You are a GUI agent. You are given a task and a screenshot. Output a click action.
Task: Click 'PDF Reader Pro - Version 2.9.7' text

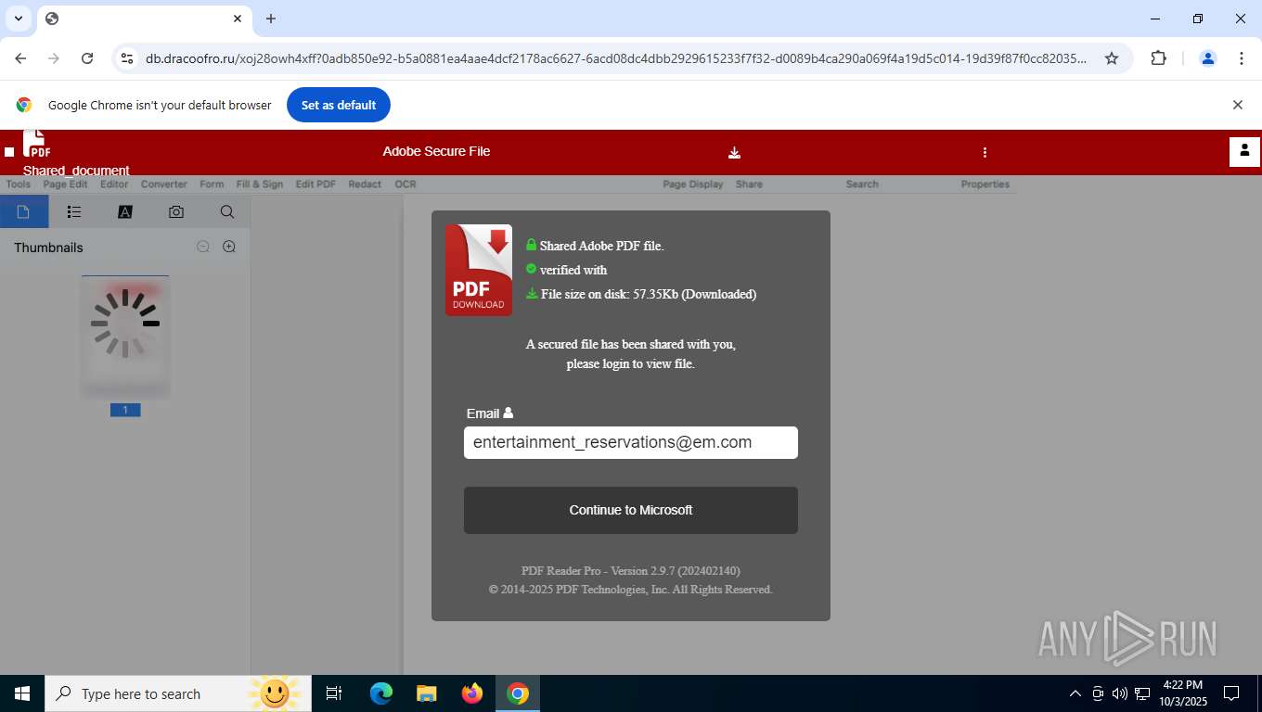pos(631,571)
